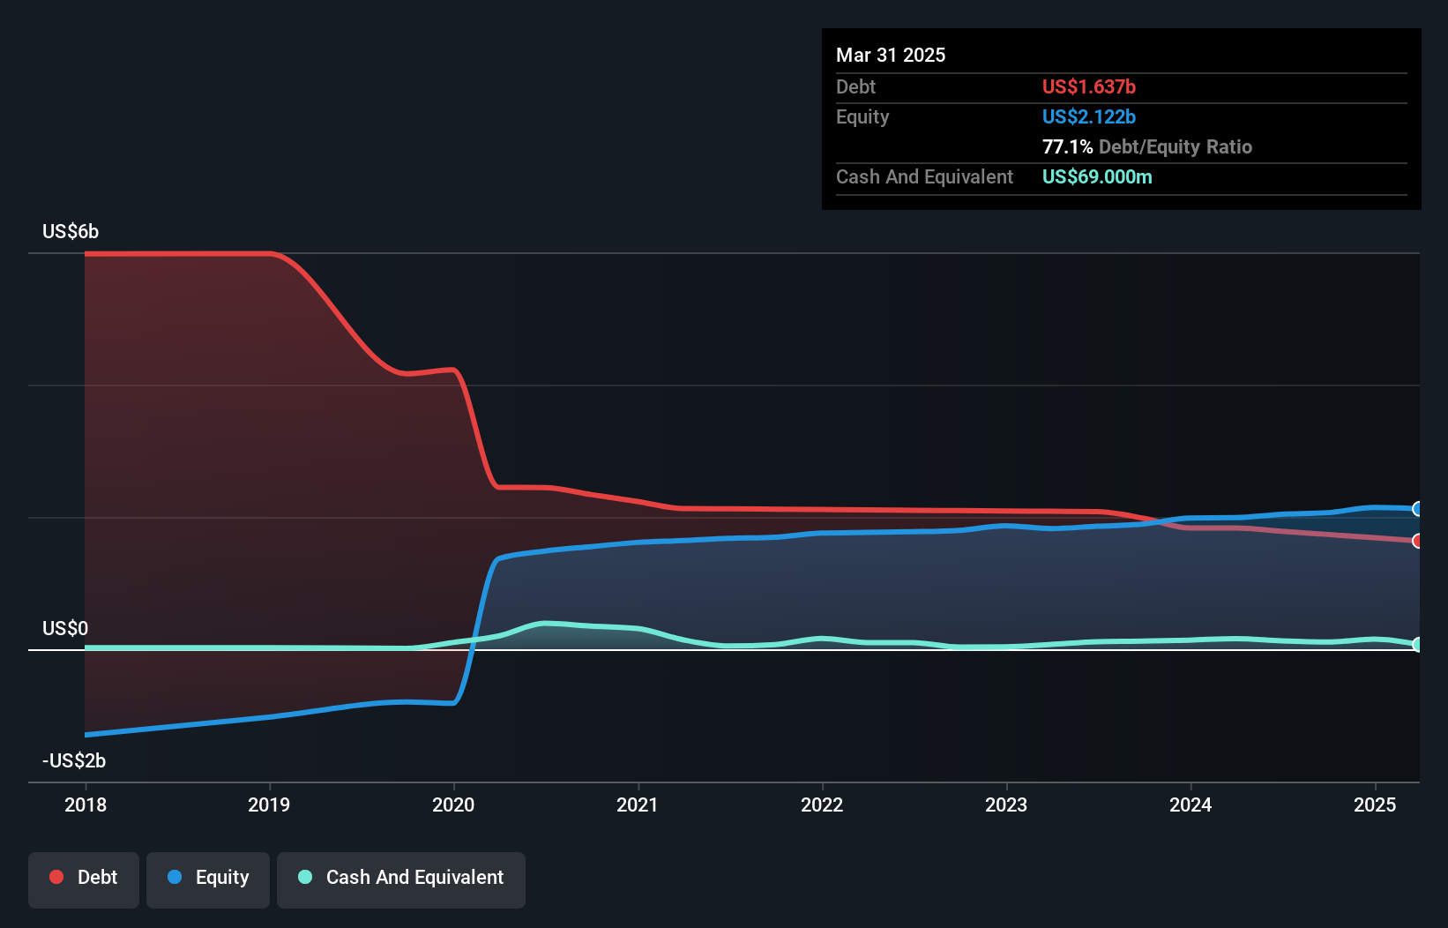The height and width of the screenshot is (928, 1448).
Task: Click the US$69.000m cash value
Action: tap(1097, 176)
